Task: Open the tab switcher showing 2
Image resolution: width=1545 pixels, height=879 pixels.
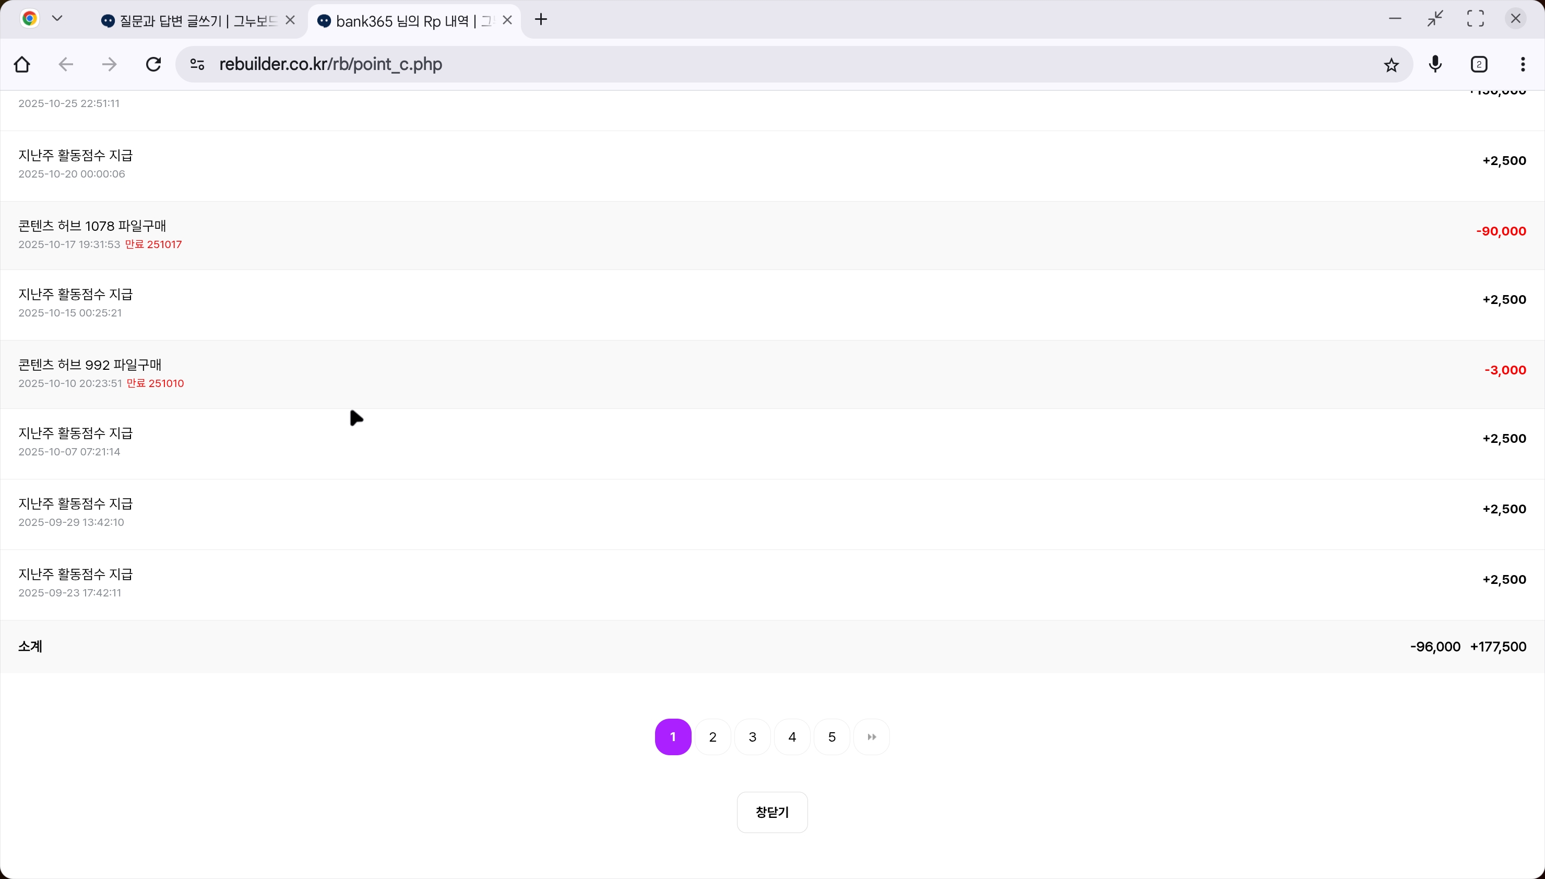Action: (1479, 65)
